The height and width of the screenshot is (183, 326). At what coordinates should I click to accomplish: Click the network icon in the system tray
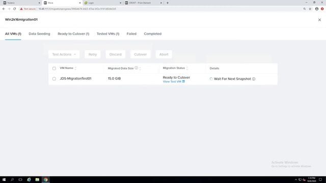(x=300, y=179)
